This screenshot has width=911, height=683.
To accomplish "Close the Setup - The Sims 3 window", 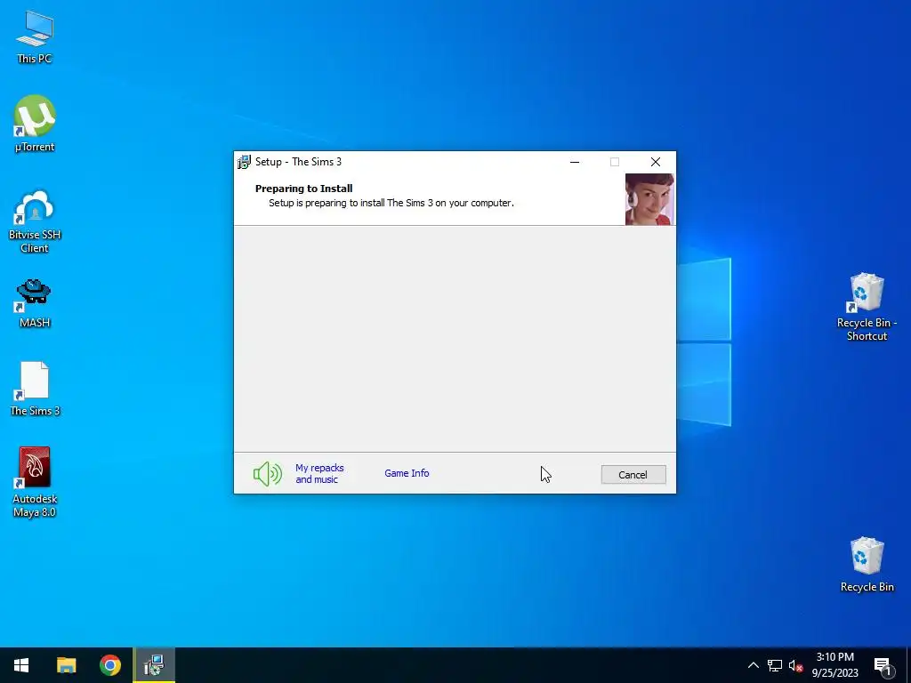I will (x=656, y=162).
